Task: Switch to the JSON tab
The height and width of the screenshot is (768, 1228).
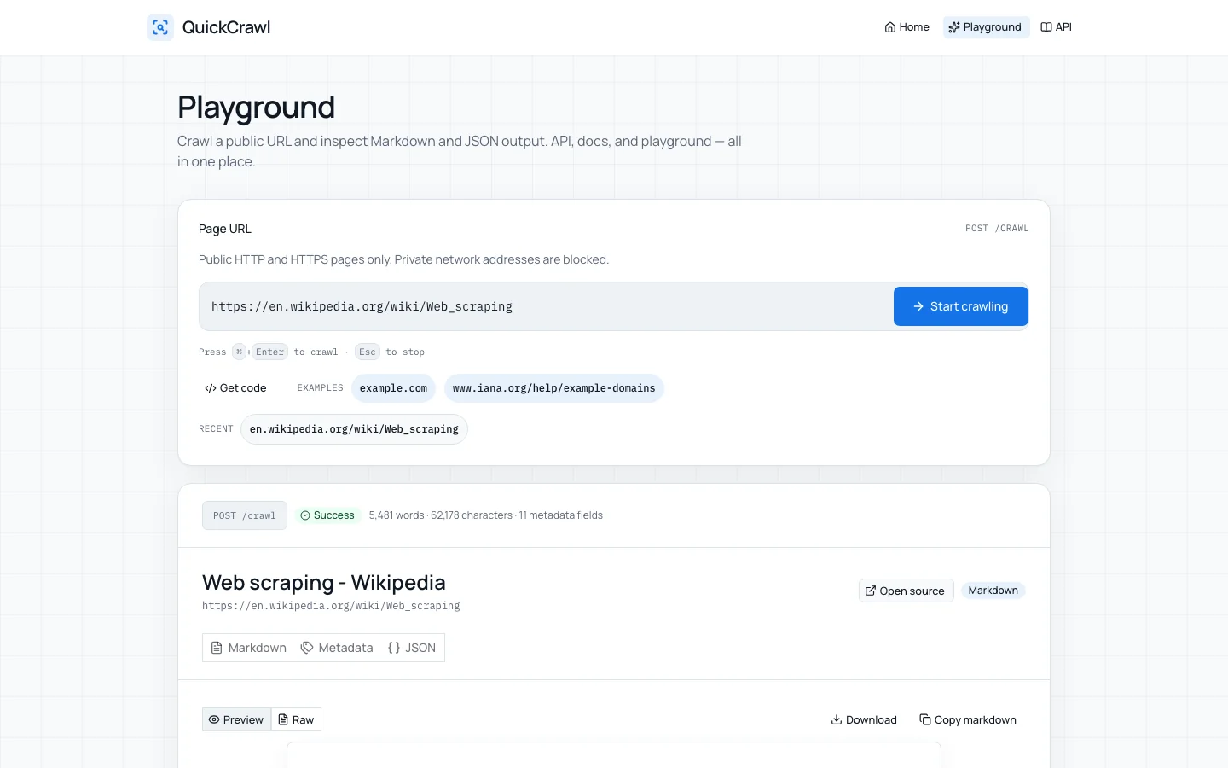Action: tap(412, 648)
